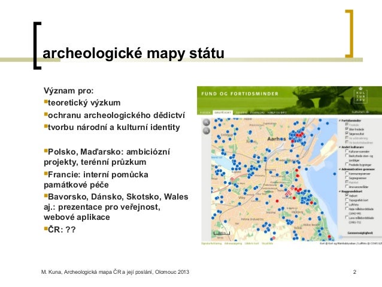The width and height of the screenshot is (382, 287).
Task: Click the 'Význam pro:' heading
Action: (69, 90)
